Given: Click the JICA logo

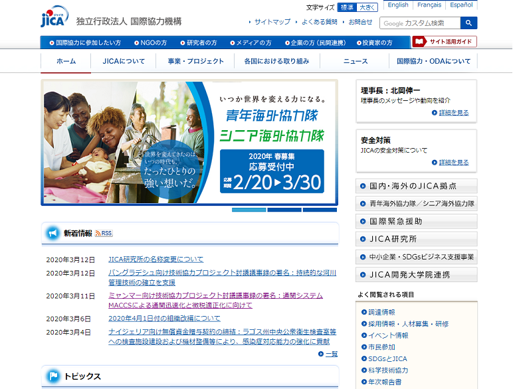Looking at the screenshot, I should [x=54, y=16].
